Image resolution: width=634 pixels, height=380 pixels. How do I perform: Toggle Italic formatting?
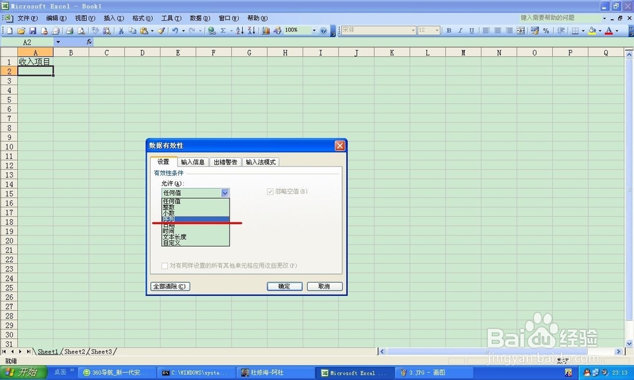point(460,30)
